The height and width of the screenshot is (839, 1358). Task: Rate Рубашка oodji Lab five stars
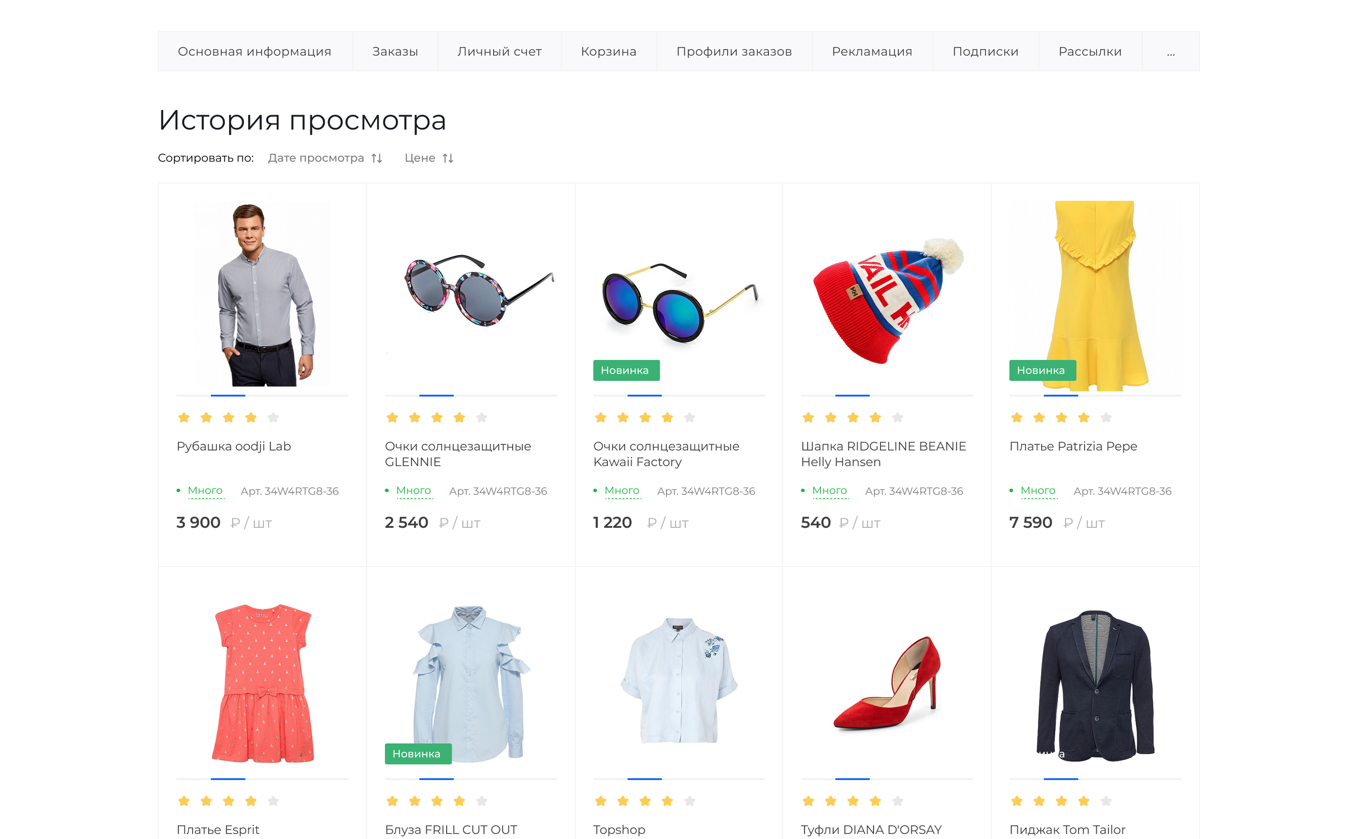273,417
